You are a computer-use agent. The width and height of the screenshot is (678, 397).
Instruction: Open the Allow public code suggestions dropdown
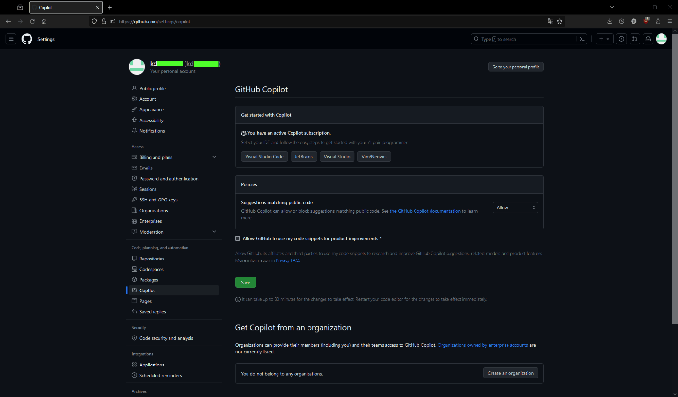[515, 208]
